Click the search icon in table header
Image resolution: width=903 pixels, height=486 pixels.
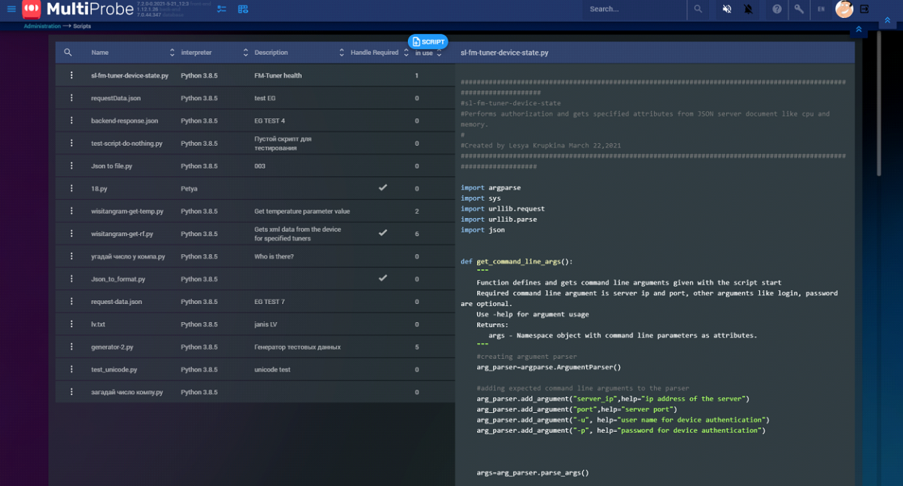68,53
